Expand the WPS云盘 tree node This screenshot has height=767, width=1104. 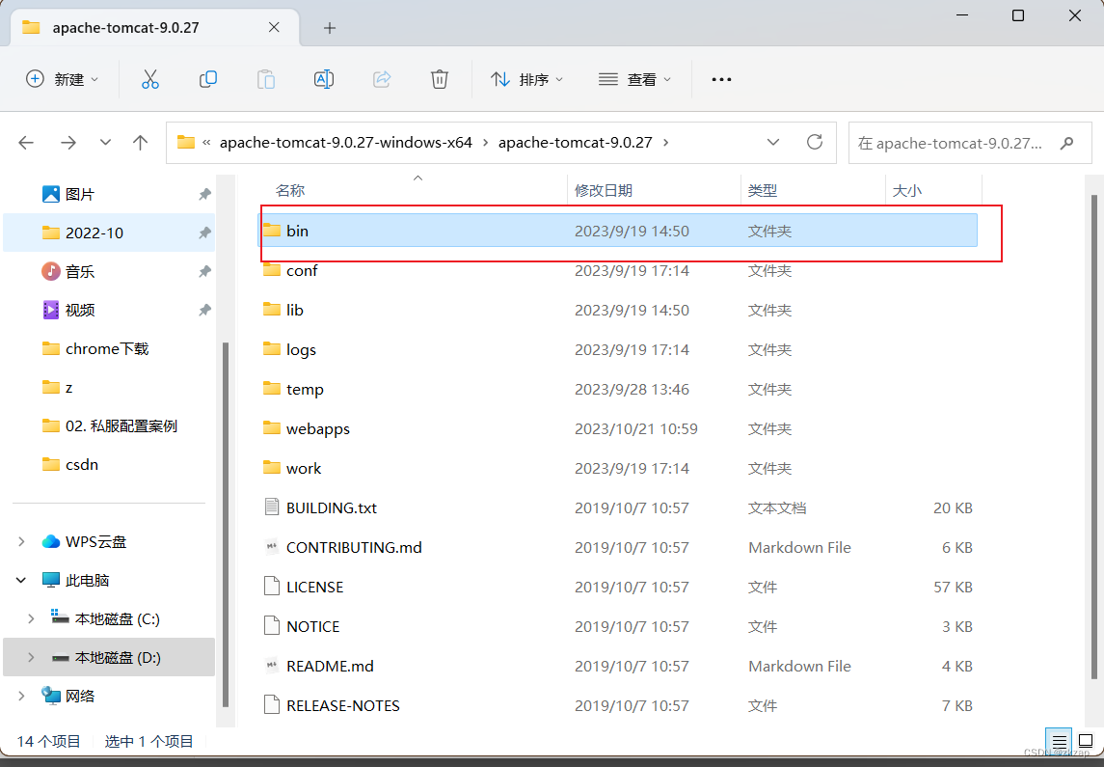(x=21, y=541)
